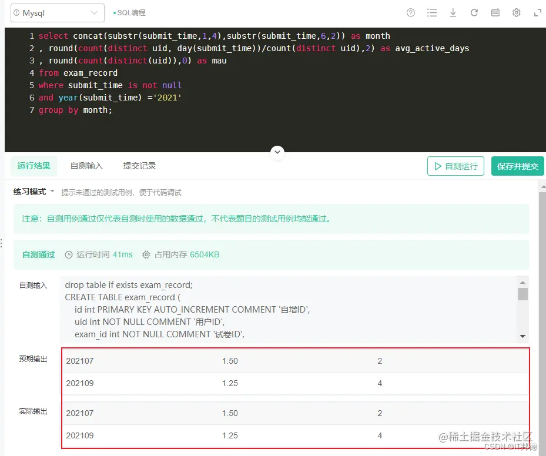Click the self-test input scrollbar up arrow

point(522,282)
